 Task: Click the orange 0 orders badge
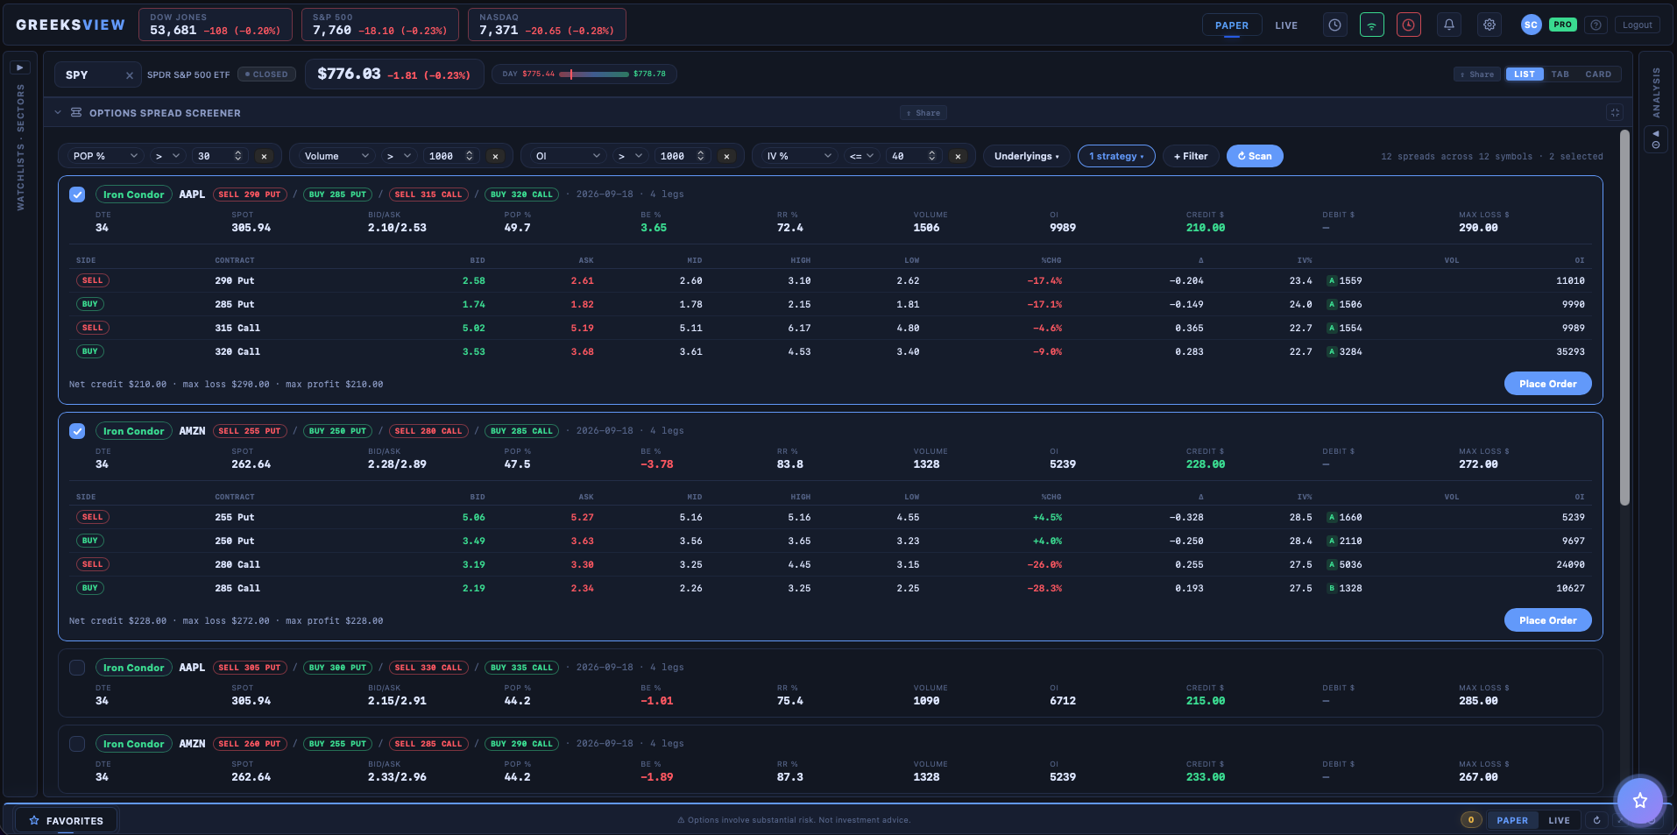click(x=1471, y=820)
